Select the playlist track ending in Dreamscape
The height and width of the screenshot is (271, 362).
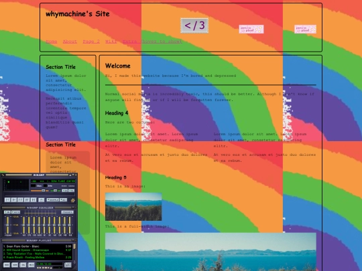coord(38,250)
